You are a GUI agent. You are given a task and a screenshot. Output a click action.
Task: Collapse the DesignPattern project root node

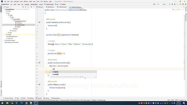point(3,9)
